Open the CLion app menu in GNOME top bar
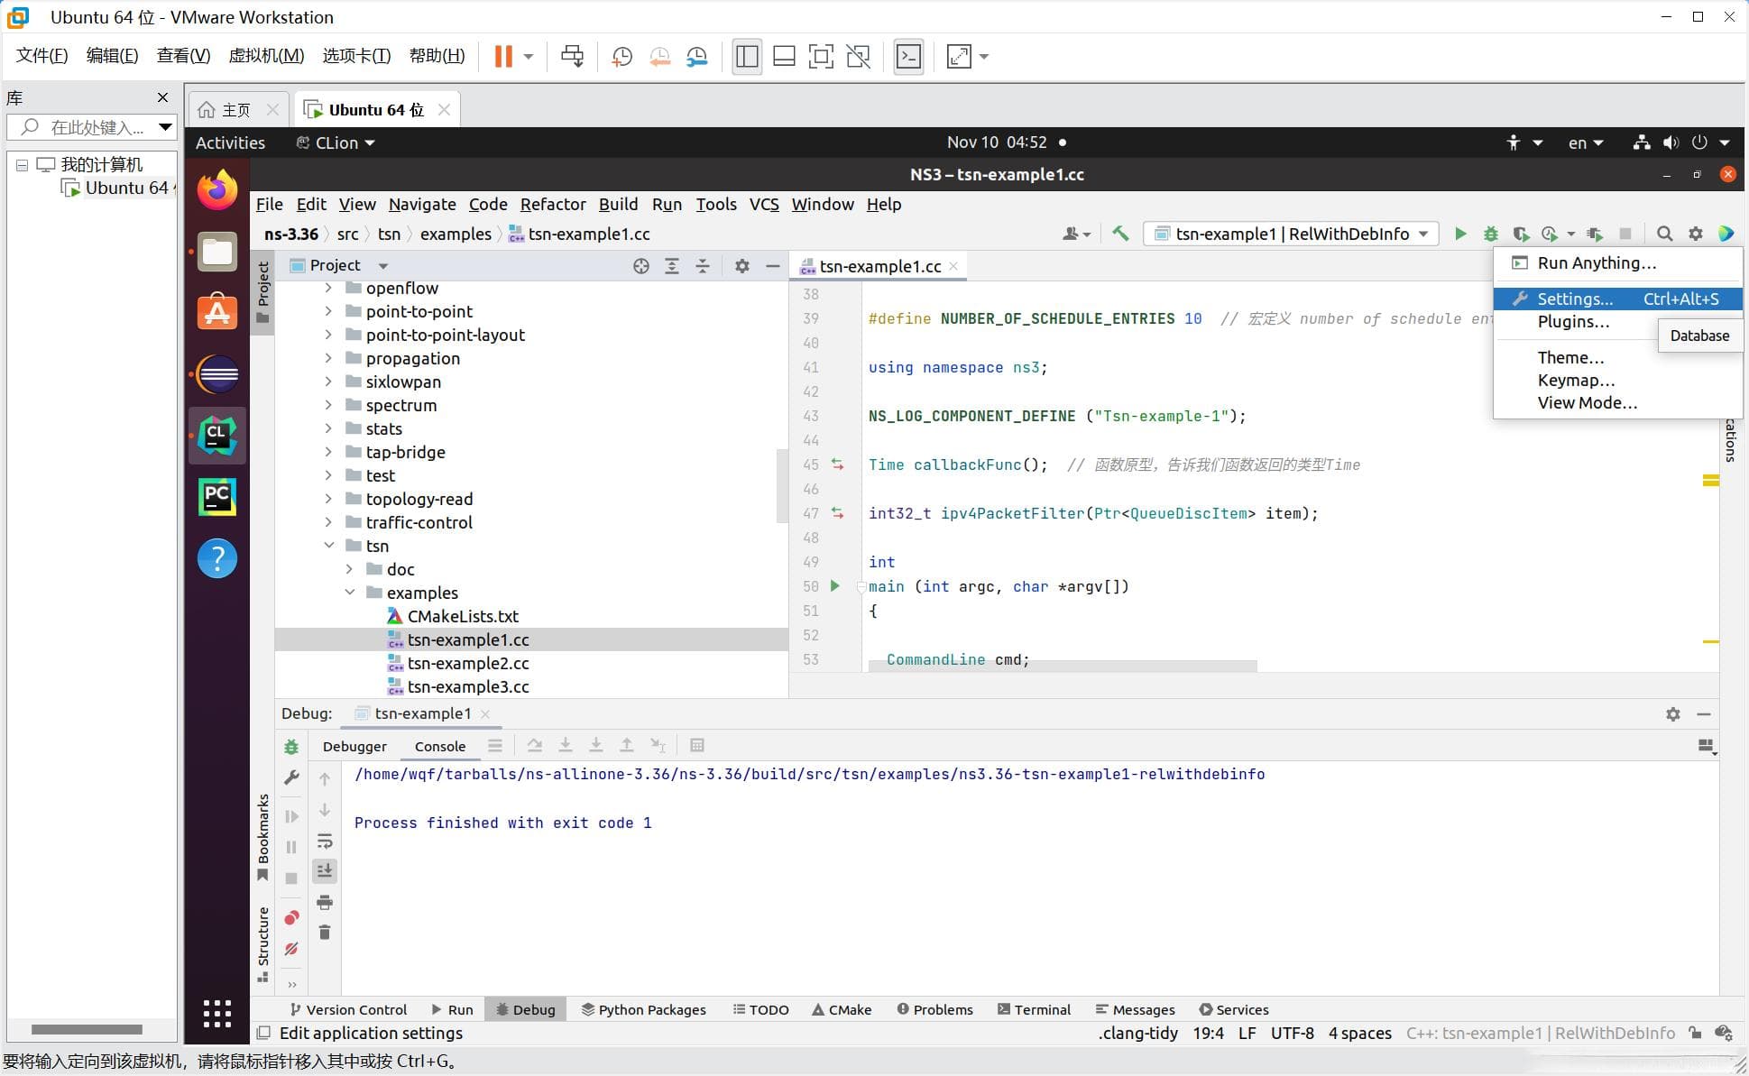The height and width of the screenshot is (1076, 1749). coord(336,143)
